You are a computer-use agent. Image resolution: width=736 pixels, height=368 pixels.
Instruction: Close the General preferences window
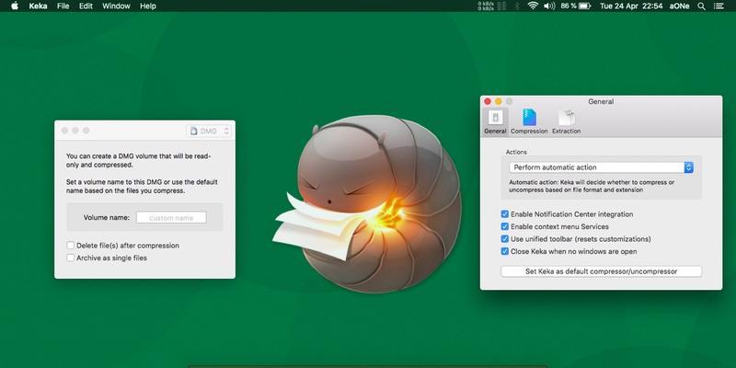488,101
